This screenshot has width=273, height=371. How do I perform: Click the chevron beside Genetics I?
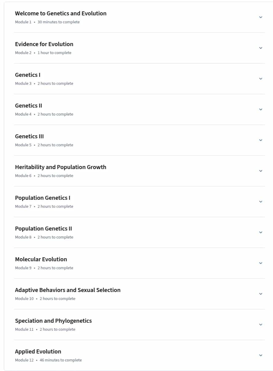(x=261, y=79)
